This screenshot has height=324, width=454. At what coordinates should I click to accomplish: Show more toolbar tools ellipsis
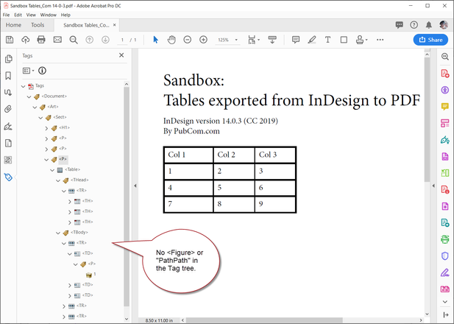click(380, 40)
